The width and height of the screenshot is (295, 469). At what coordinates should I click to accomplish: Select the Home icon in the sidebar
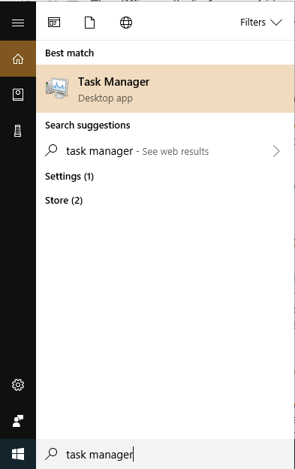(x=18, y=59)
